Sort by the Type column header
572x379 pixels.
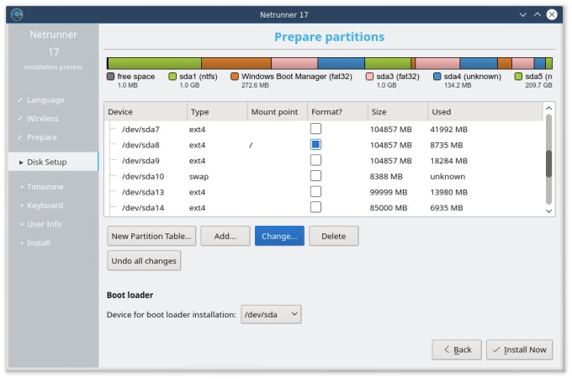217,112
